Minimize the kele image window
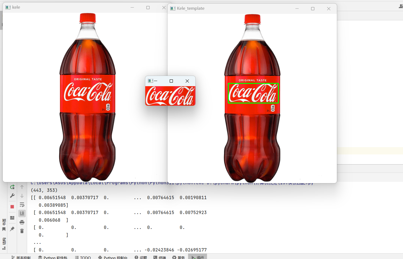This screenshot has width=403, height=259. (x=132, y=7)
